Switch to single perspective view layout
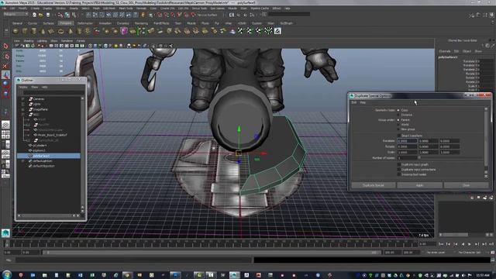 coord(5,125)
